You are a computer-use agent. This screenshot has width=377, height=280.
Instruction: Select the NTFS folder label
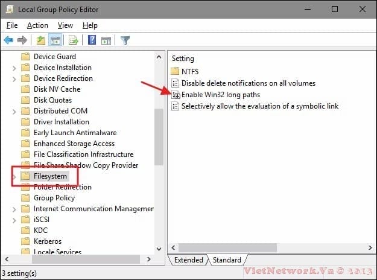pos(190,71)
